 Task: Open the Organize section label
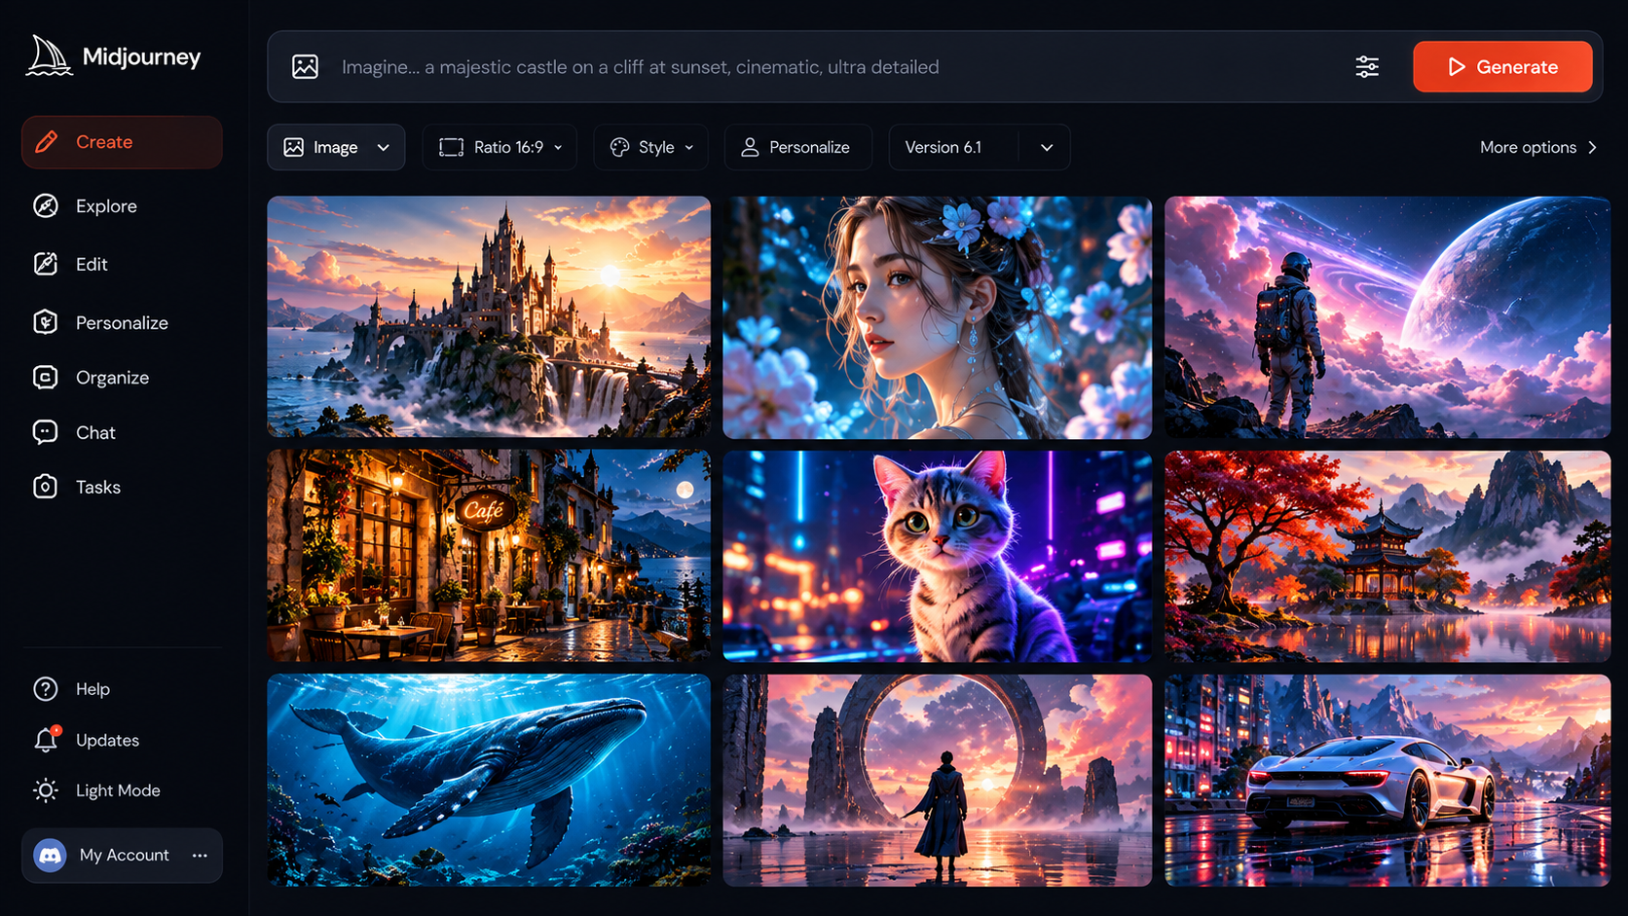point(112,378)
